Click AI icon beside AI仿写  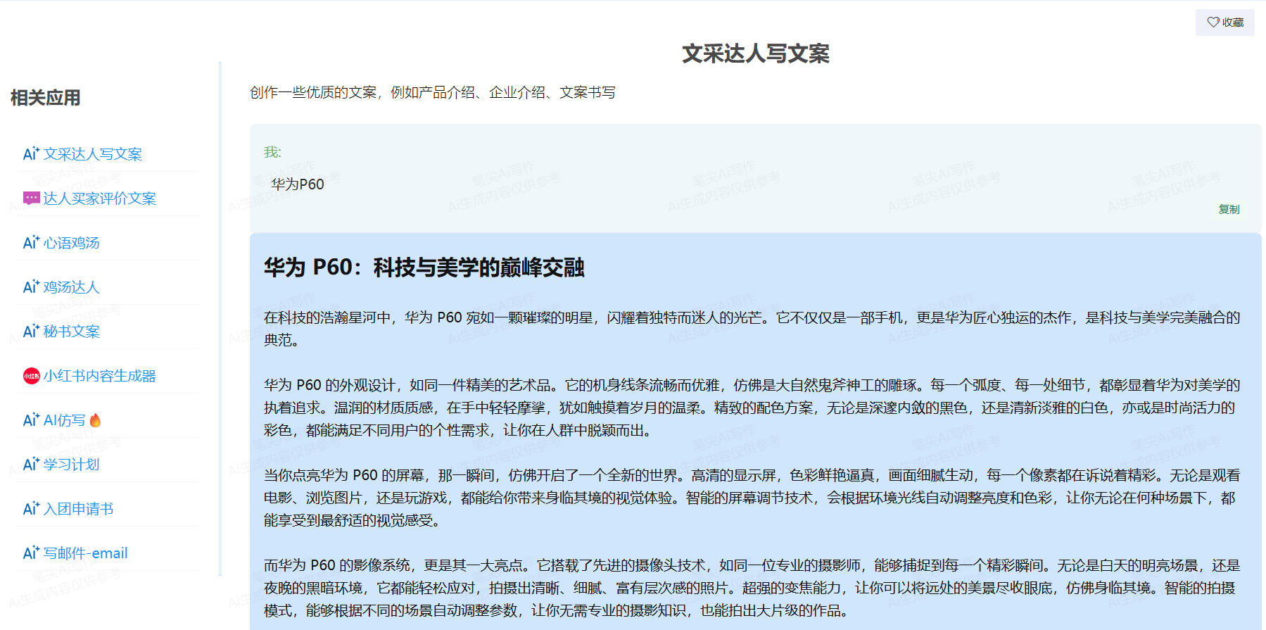coord(31,420)
